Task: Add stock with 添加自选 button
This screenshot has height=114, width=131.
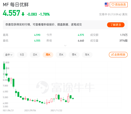Action: [x=119, y=5]
